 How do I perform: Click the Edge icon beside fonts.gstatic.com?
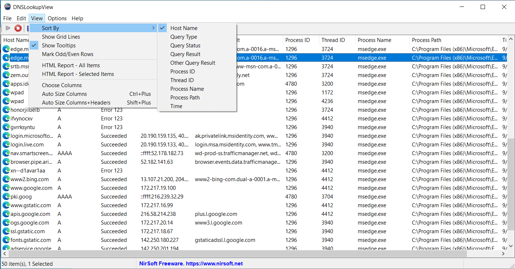pos(6,240)
